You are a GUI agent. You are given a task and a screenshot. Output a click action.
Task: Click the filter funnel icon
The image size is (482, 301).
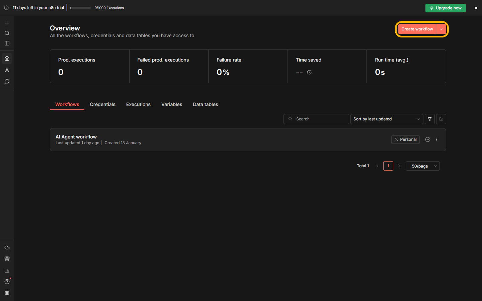430,119
